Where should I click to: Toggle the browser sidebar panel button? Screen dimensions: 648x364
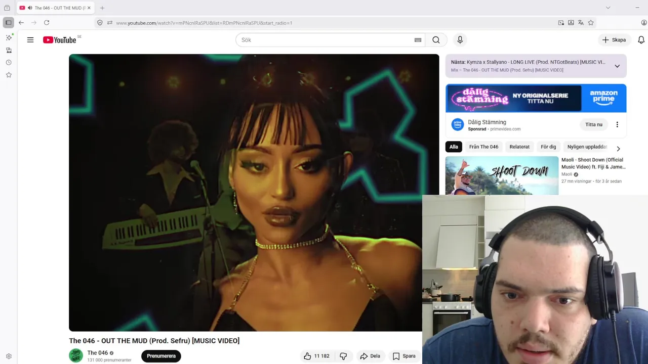(x=8, y=23)
